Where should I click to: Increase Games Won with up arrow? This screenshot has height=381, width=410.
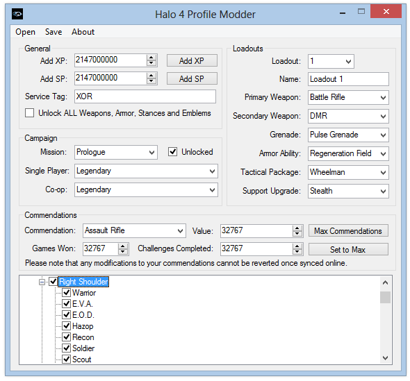(x=122, y=246)
